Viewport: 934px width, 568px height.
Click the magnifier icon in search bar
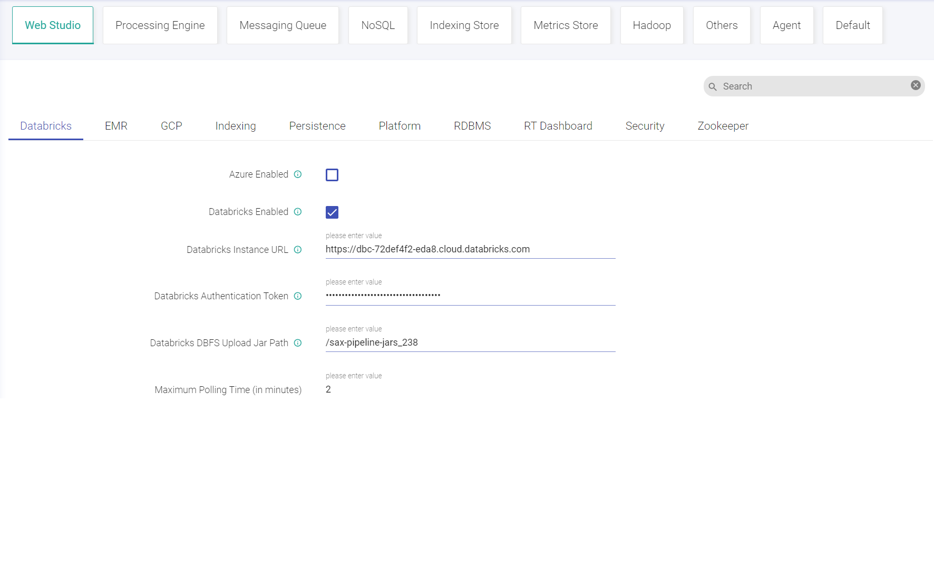pyautogui.click(x=713, y=86)
